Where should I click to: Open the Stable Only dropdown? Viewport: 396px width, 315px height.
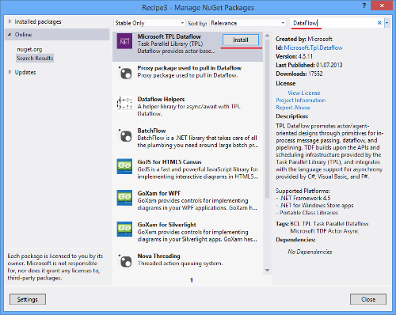150,23
